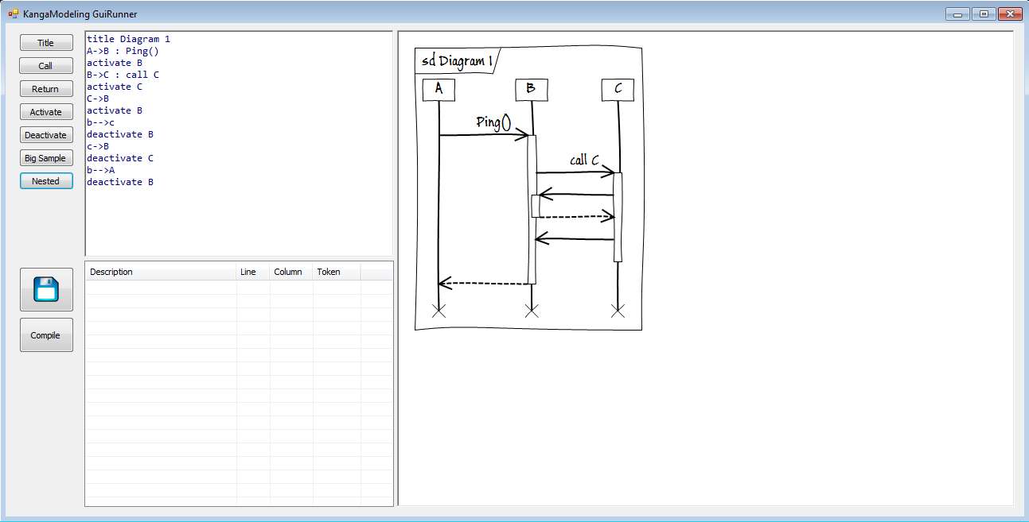Click the Deactivate button
This screenshot has width=1029, height=522.
pyautogui.click(x=46, y=135)
